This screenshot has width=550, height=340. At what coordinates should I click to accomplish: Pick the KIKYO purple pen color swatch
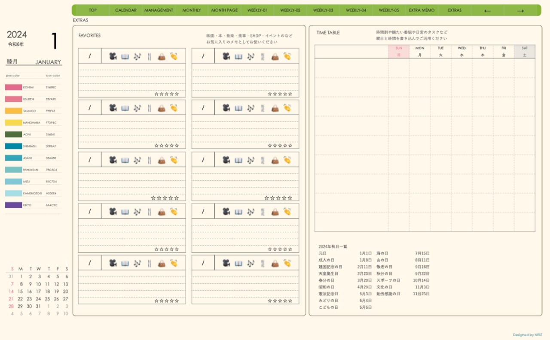(13, 205)
